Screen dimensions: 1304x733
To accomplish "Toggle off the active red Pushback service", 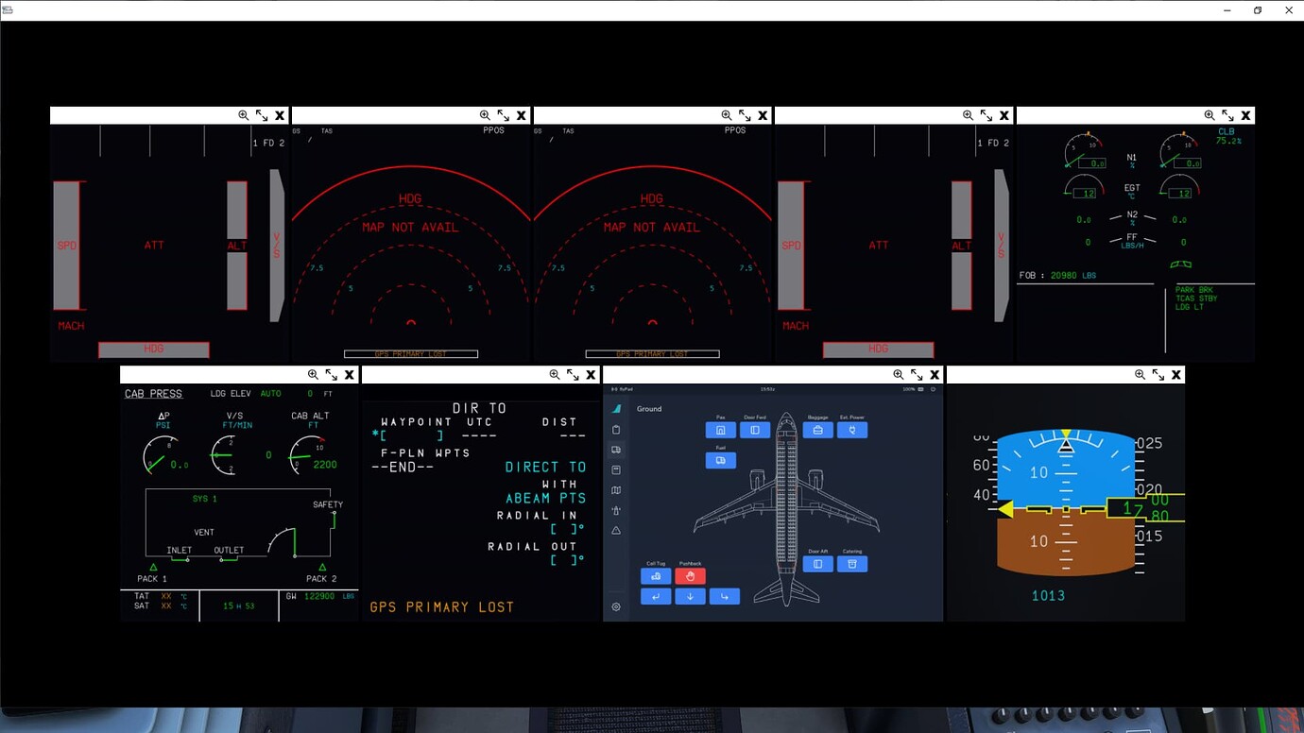I will 690,576.
